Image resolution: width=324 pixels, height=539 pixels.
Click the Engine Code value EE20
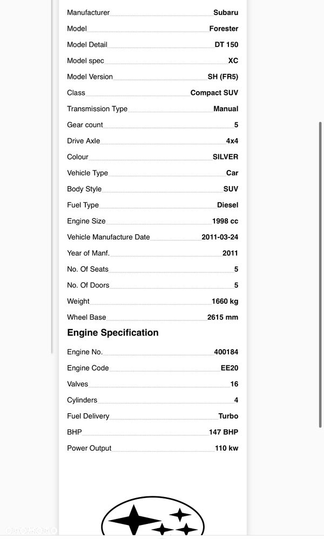[x=230, y=368]
